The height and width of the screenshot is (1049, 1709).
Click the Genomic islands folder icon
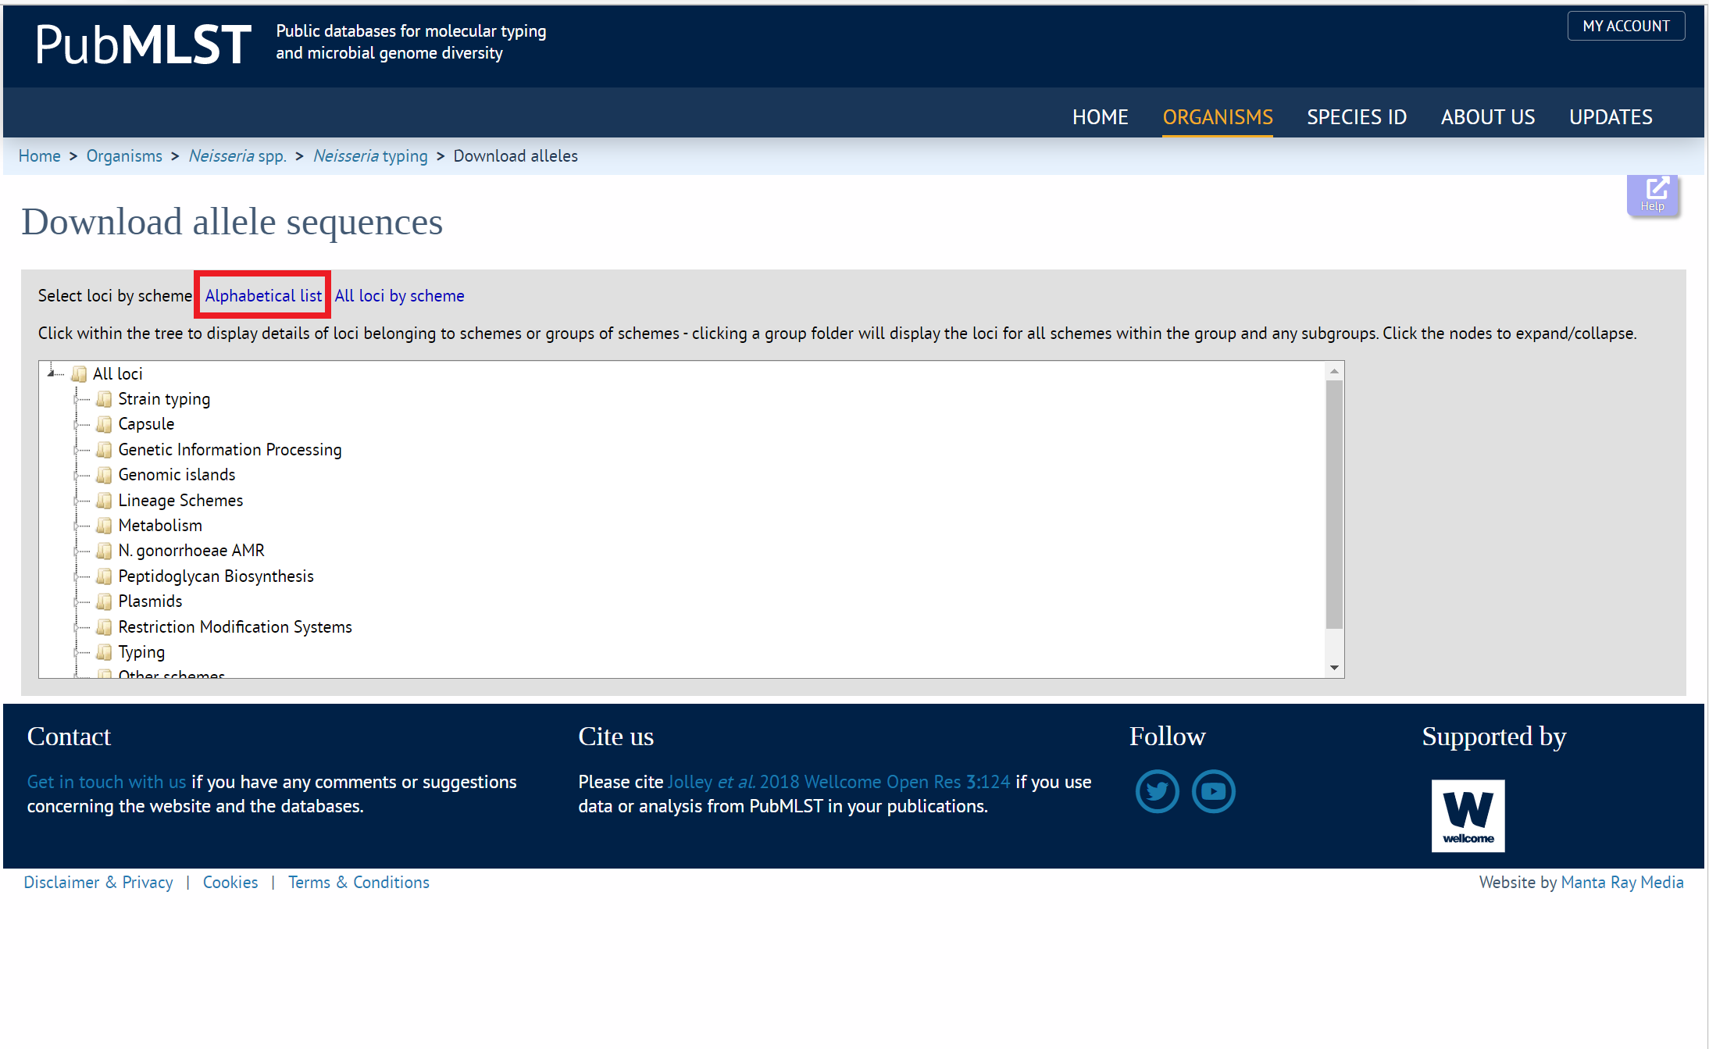[104, 476]
